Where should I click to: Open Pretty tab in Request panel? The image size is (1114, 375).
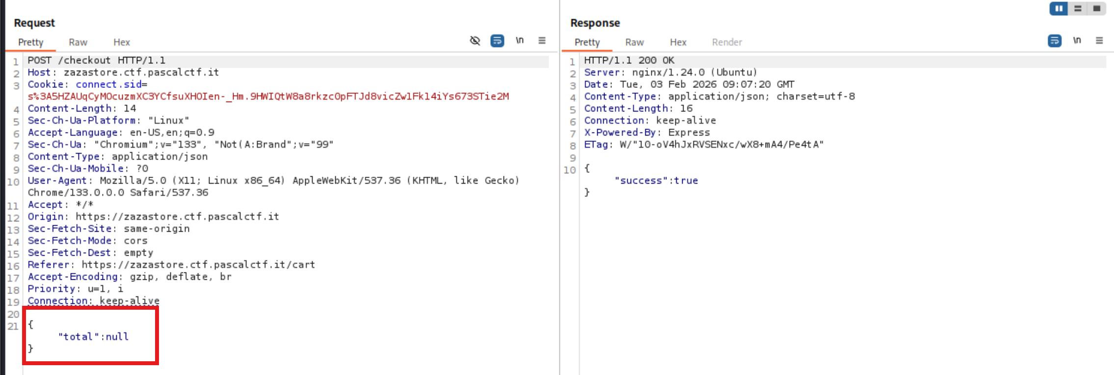[31, 43]
